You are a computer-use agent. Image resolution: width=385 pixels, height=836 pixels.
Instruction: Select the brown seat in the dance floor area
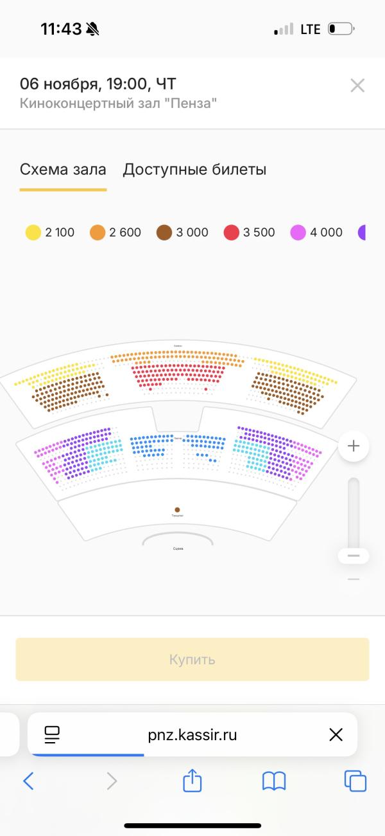click(177, 510)
